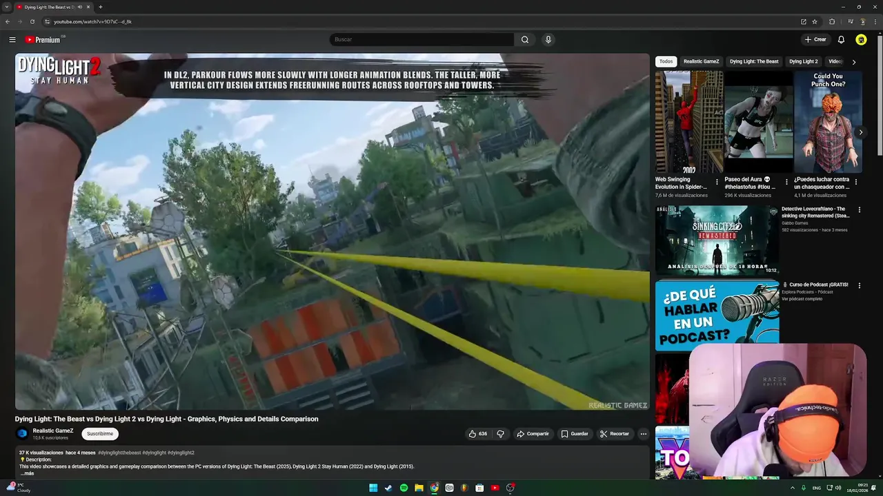This screenshot has width=883, height=496.
Task: Click the browser address bar URL
Action: pos(92,21)
